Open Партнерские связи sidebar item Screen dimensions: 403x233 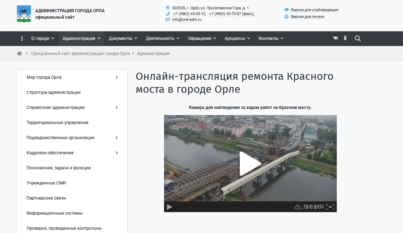tap(46, 198)
